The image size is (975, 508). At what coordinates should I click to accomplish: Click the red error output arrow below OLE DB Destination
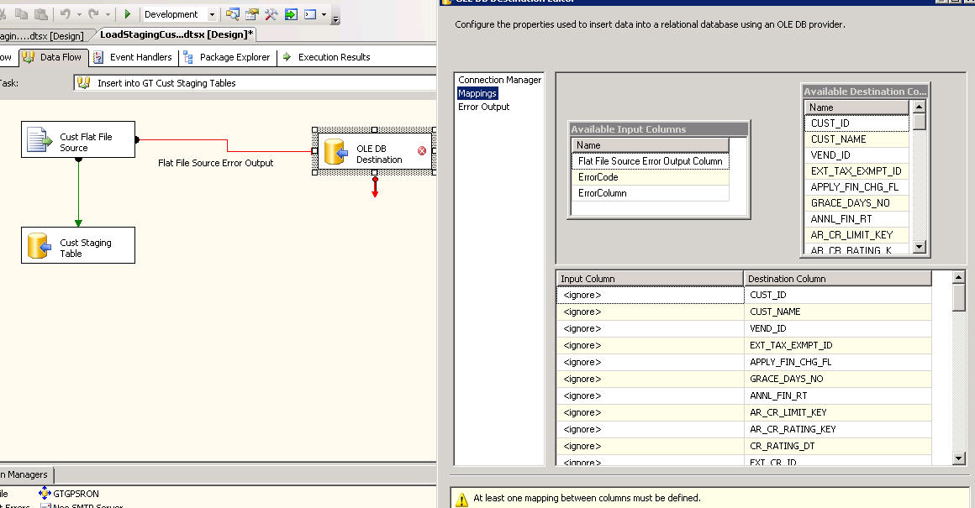pos(375,187)
